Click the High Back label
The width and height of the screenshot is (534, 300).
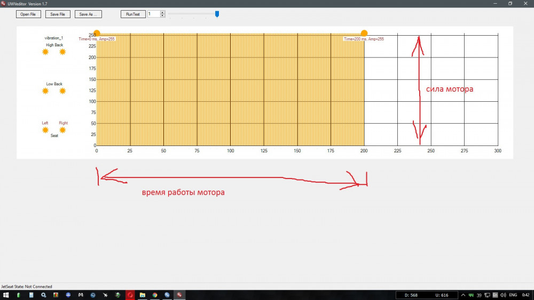pos(54,45)
